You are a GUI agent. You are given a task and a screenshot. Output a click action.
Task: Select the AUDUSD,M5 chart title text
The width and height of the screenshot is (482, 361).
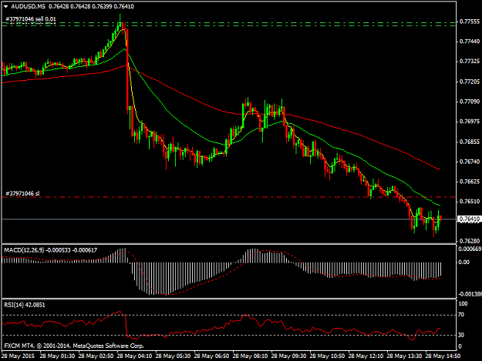[x=28, y=6]
